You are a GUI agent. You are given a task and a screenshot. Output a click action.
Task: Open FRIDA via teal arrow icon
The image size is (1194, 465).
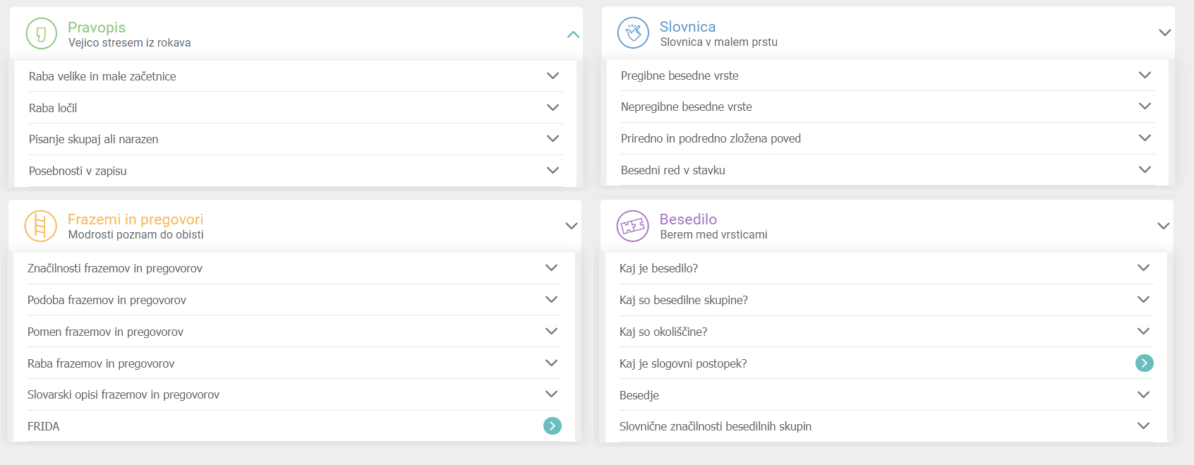[x=552, y=426]
